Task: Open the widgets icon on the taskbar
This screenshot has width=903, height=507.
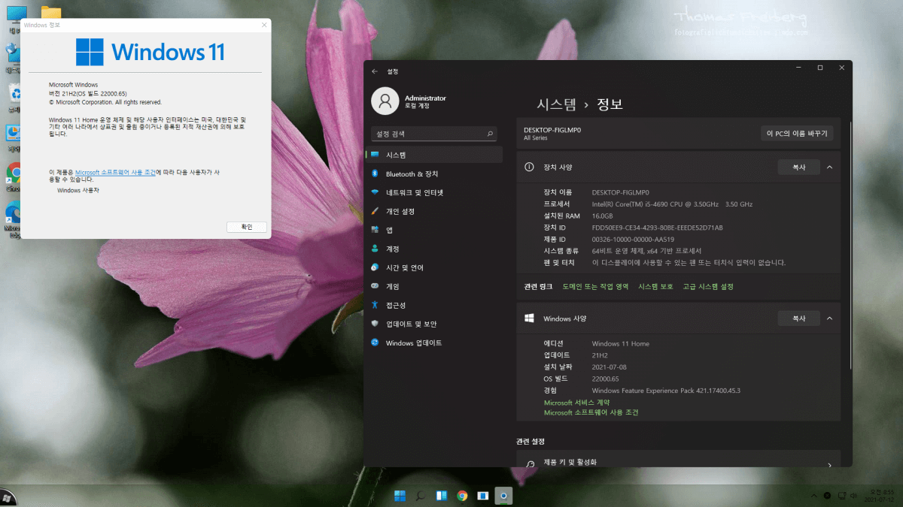Action: coord(442,496)
